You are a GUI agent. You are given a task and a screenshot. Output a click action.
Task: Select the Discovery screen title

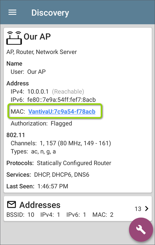[50, 13]
